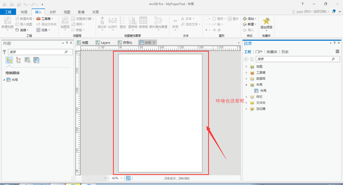Select the 工程 link in catalog pane

[248, 52]
